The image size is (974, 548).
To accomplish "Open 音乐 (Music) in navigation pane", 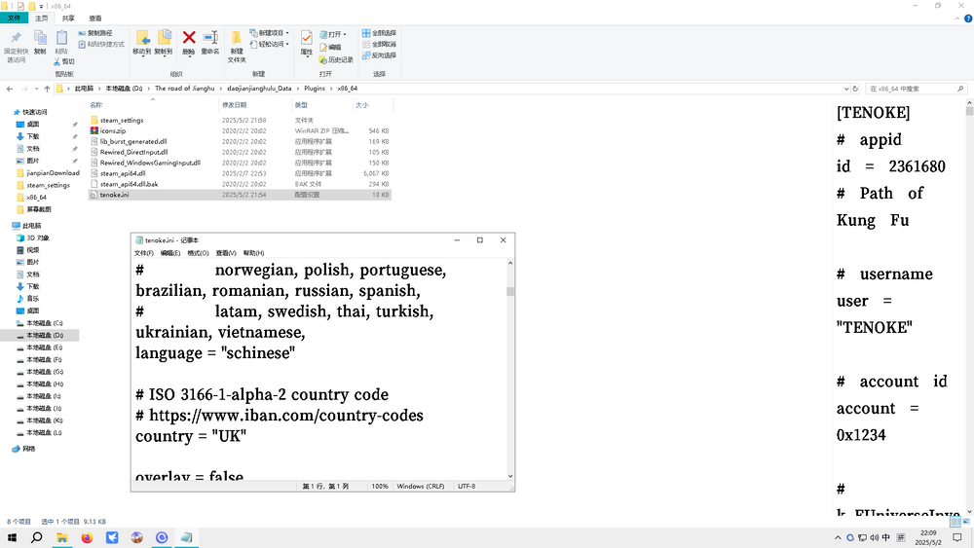I will [32, 299].
